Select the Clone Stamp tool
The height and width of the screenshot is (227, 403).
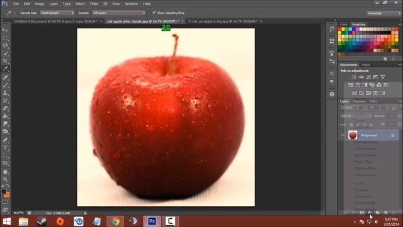(5, 93)
